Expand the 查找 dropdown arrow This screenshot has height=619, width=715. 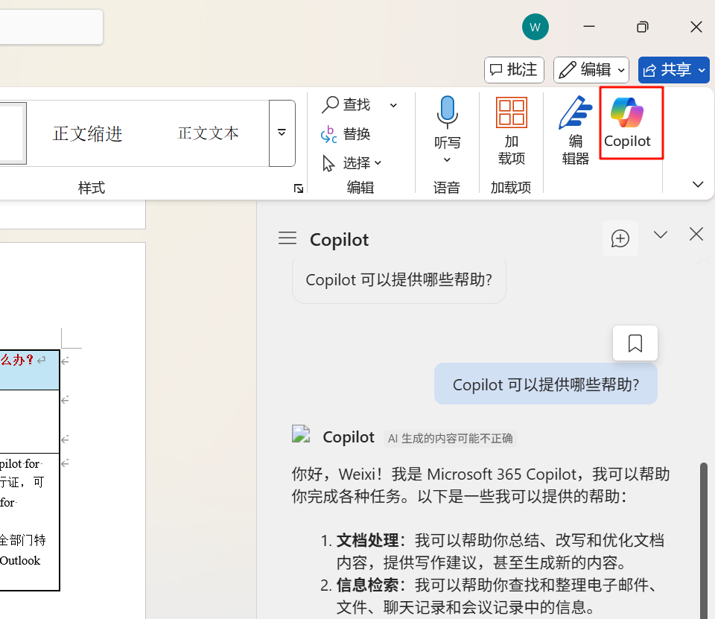[393, 105]
